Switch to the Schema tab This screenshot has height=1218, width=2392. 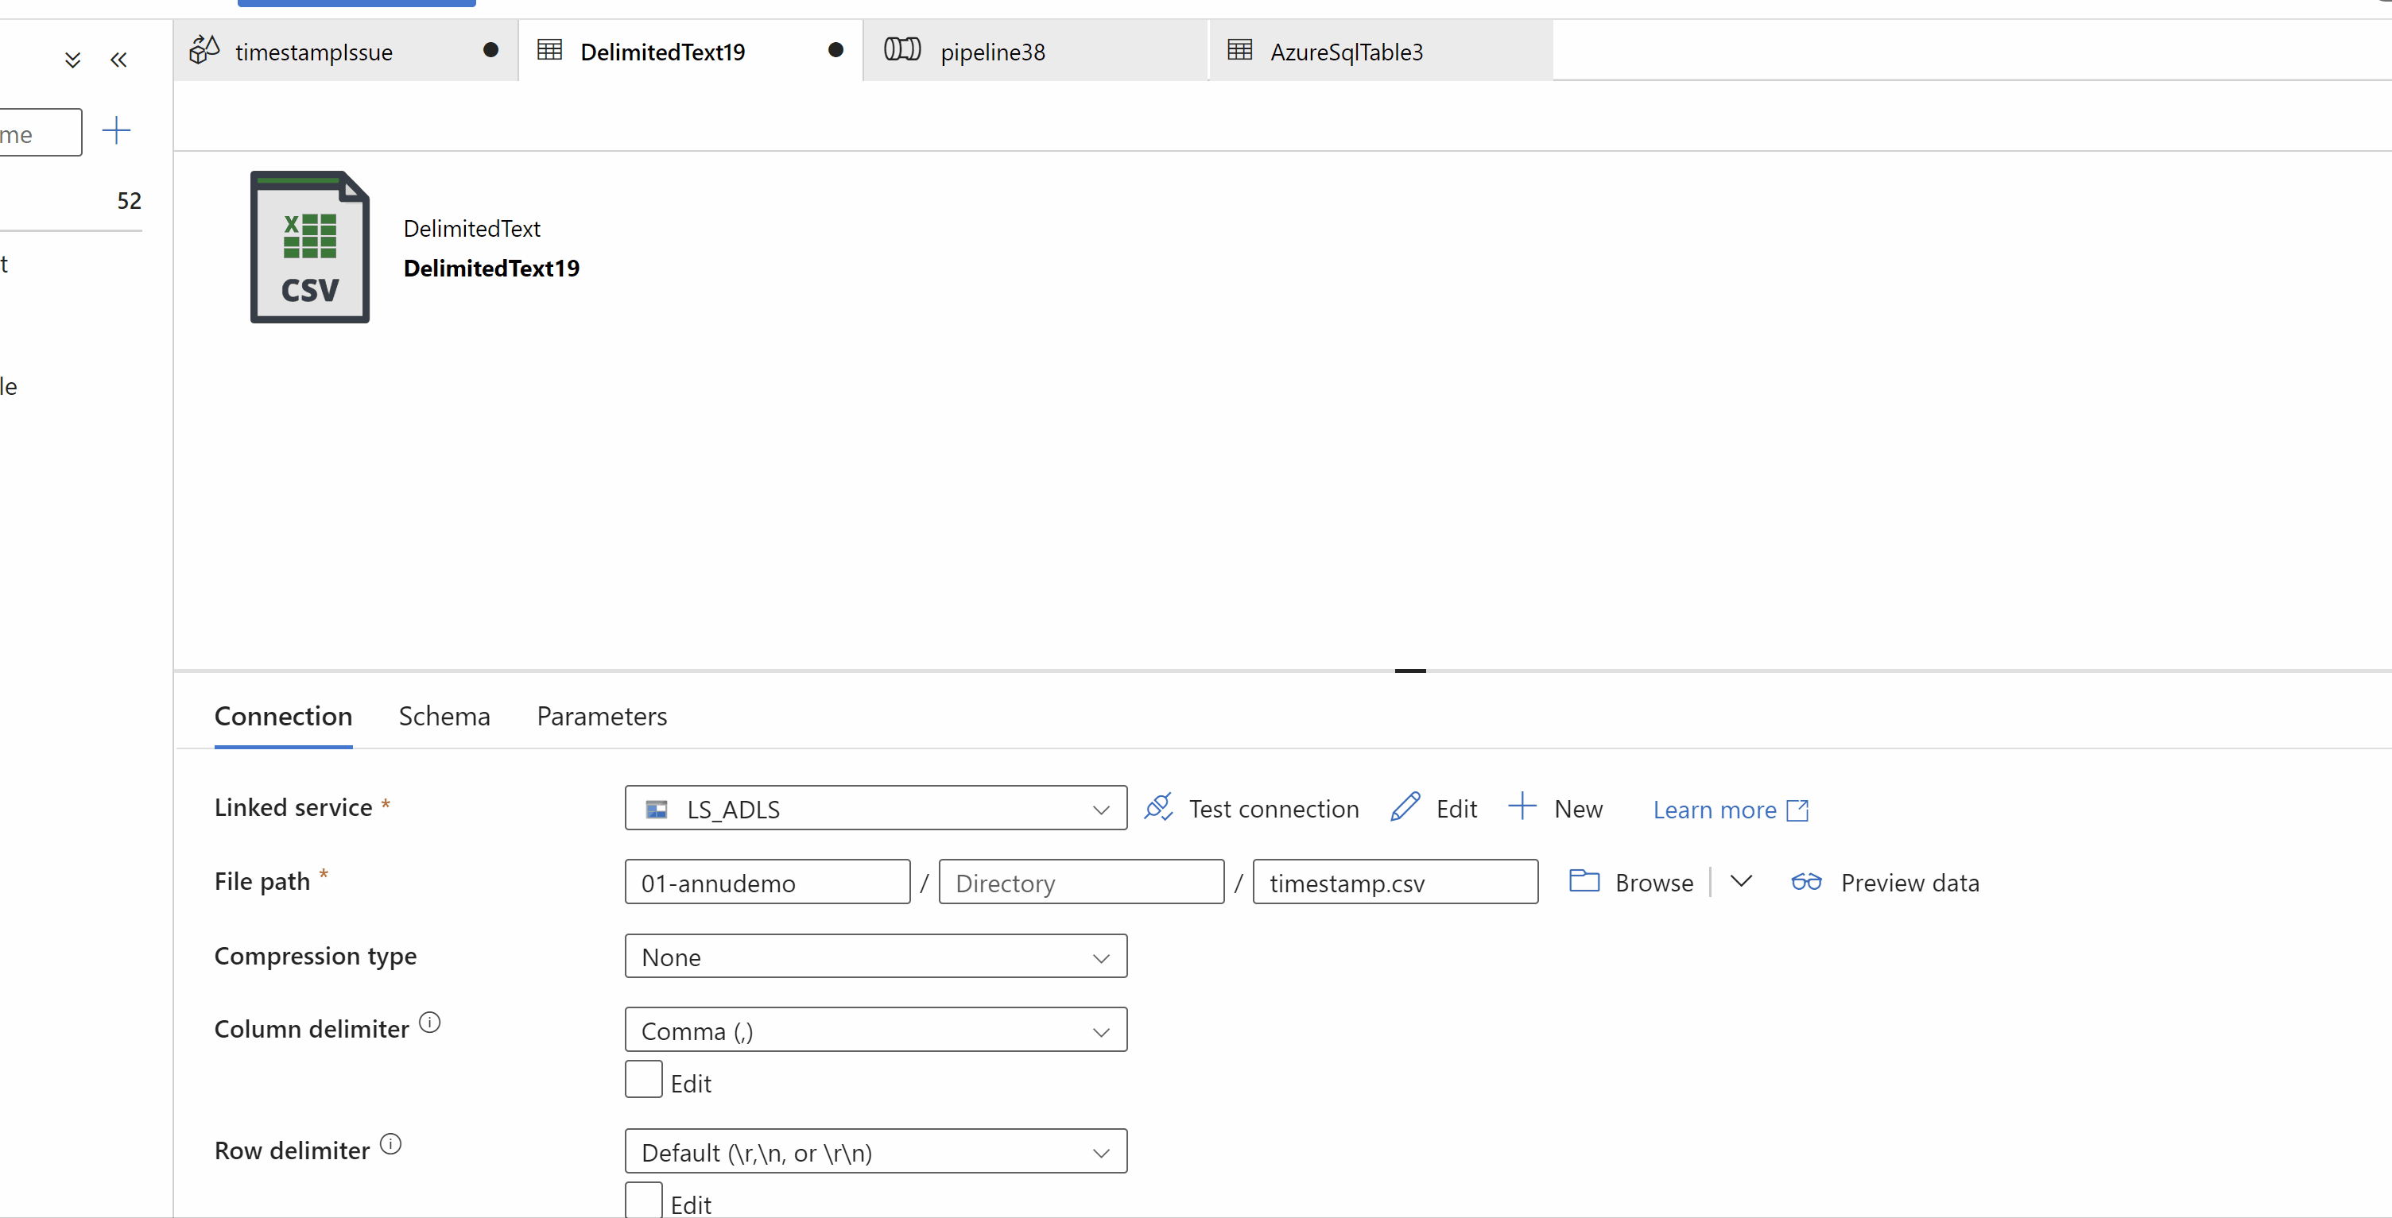444,716
